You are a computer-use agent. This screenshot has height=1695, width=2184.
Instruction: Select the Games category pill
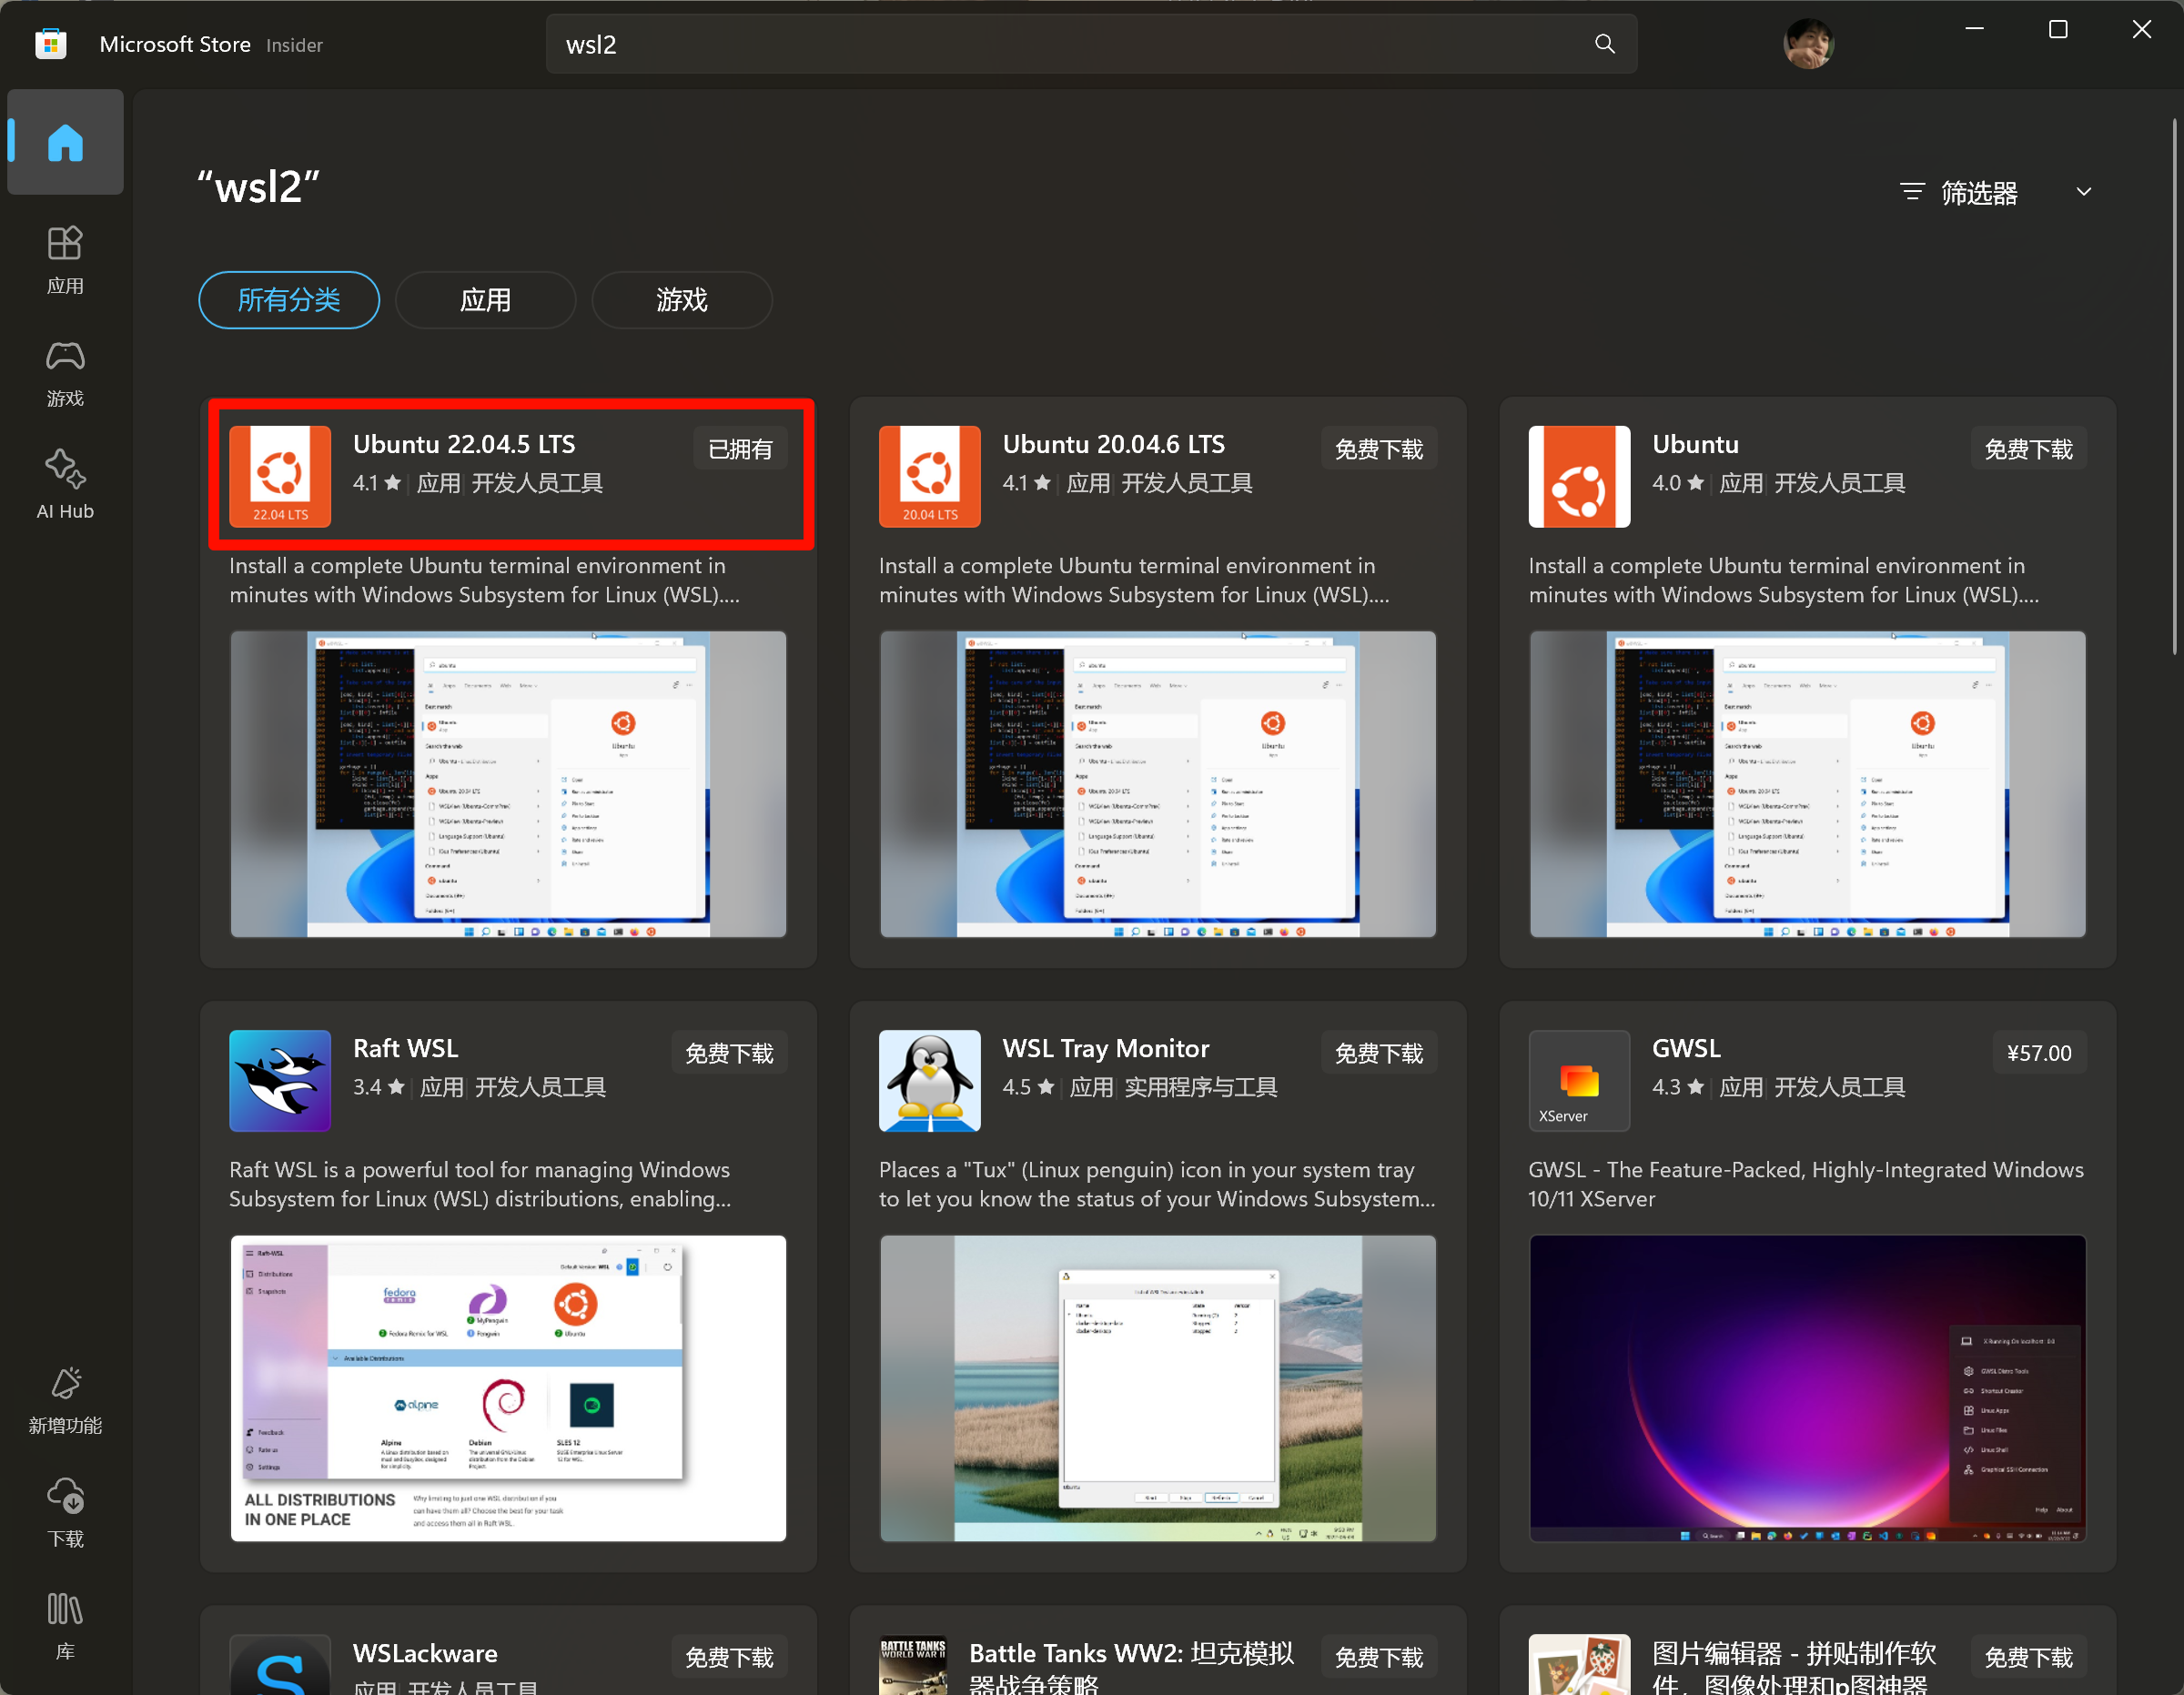tap(681, 300)
